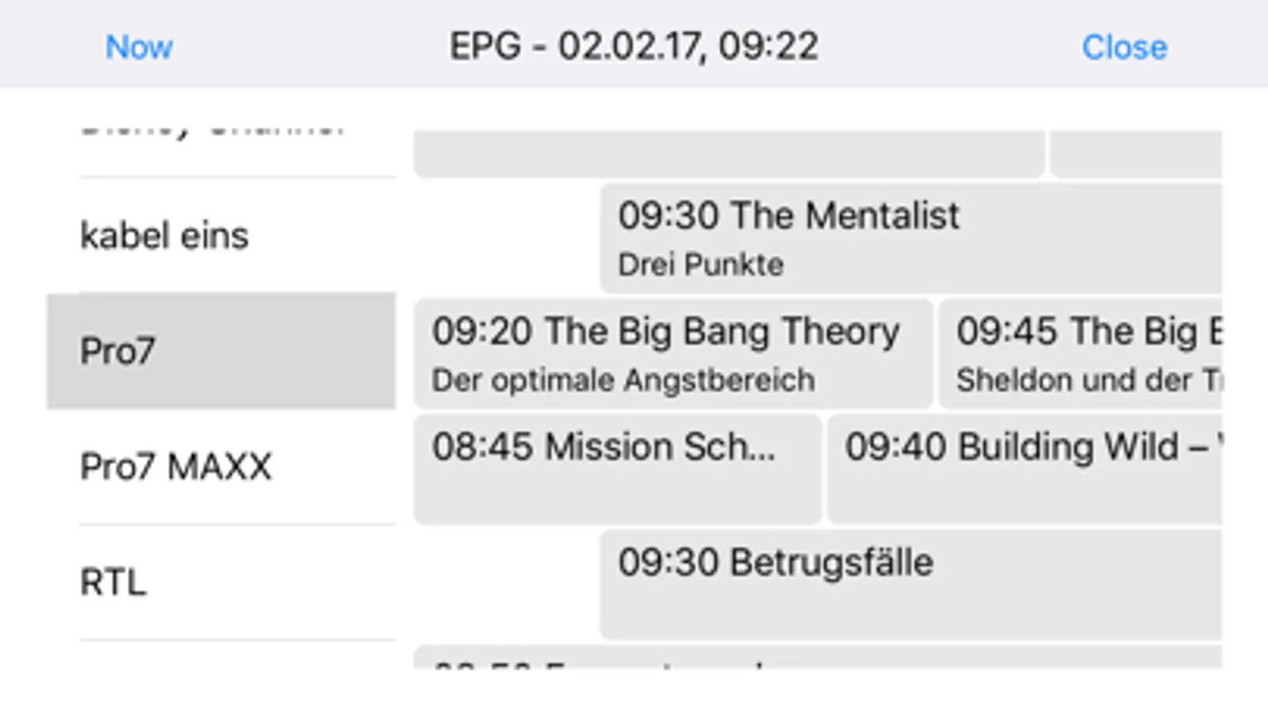Select the RTL channel
The image size is (1268, 713).
click(221, 582)
